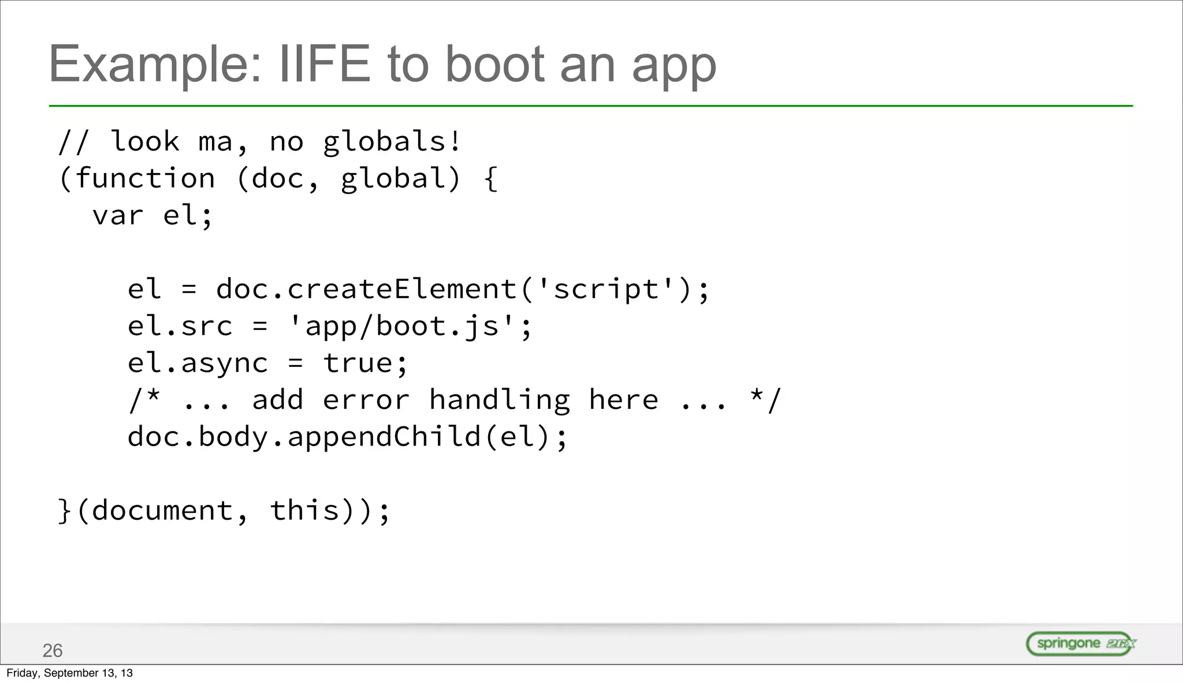Click the slide number 26
1183x683 pixels.
pyautogui.click(x=53, y=651)
